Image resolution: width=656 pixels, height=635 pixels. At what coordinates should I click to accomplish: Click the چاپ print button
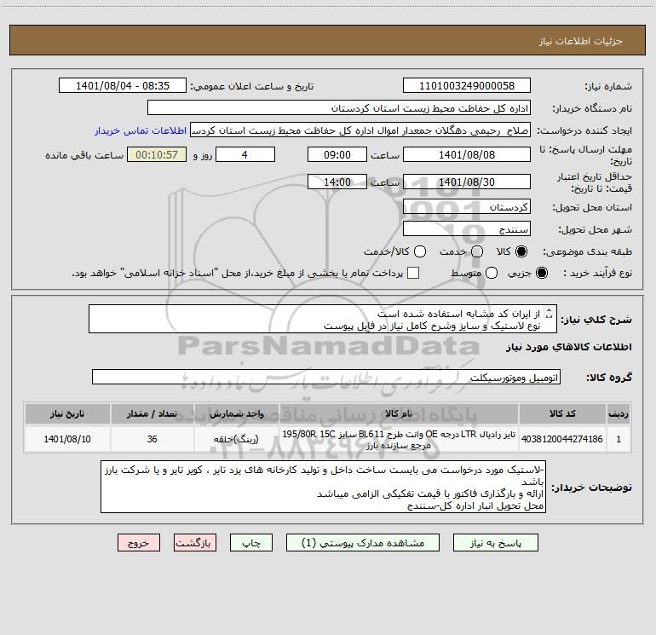pos(251,543)
